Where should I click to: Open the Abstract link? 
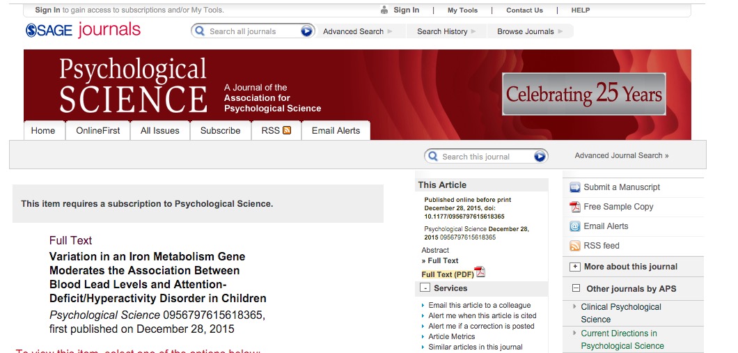435,250
